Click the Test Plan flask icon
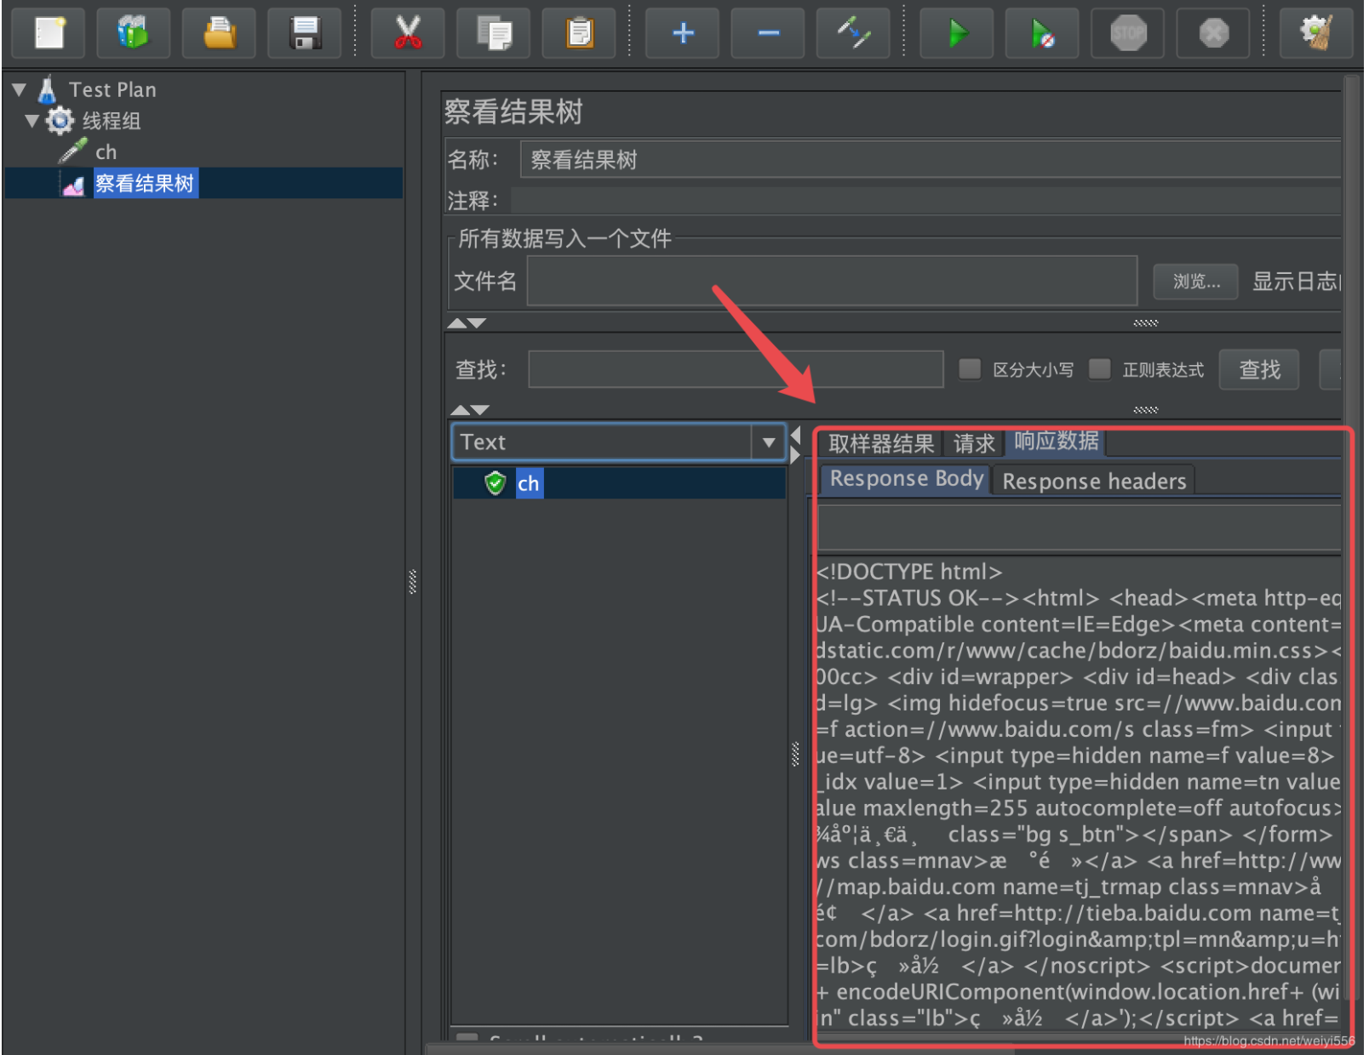The image size is (1369, 1055). (47, 89)
